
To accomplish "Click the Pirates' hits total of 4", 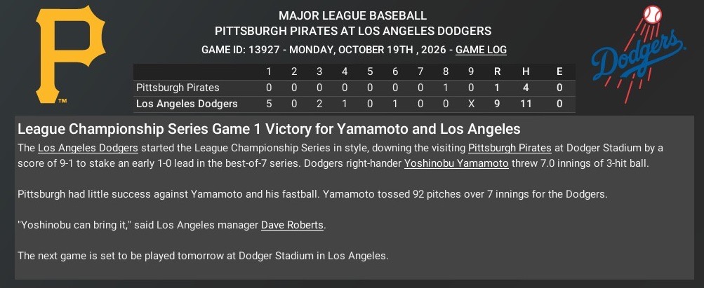I will [x=528, y=88].
